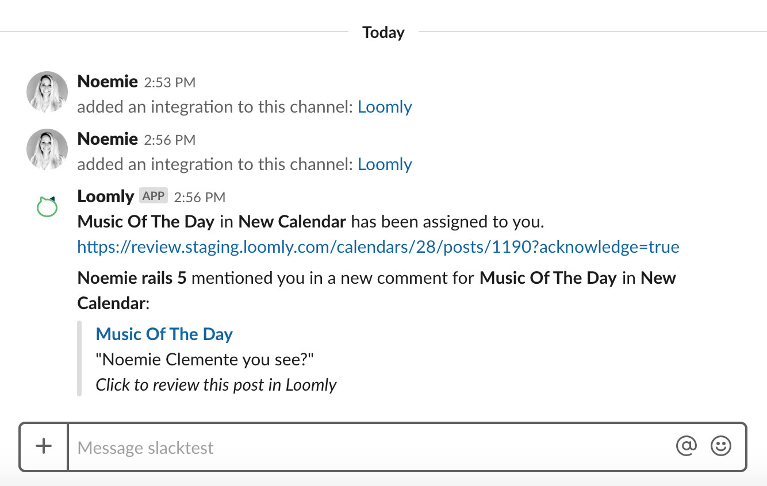Click Noemie's avatar on the 2:56 PM message
This screenshot has height=486, width=767.
click(x=47, y=148)
